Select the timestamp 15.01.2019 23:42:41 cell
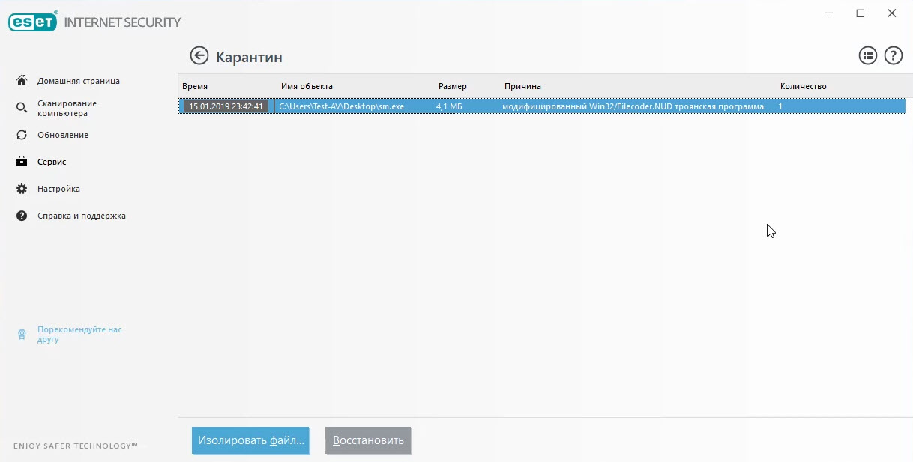This screenshot has height=462, width=913. (226, 106)
